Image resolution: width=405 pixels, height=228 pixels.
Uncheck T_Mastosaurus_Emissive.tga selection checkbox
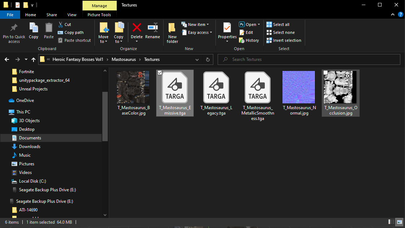pyautogui.click(x=160, y=72)
